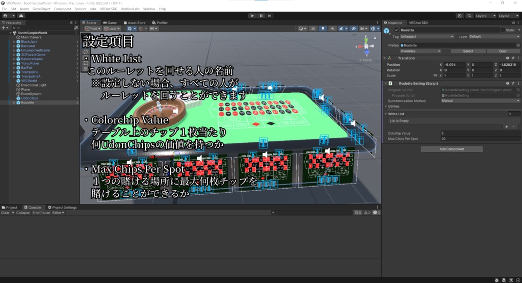The height and width of the screenshot is (283, 522).
Task: Open the HoshinoLabs menu
Action: pos(130,9)
